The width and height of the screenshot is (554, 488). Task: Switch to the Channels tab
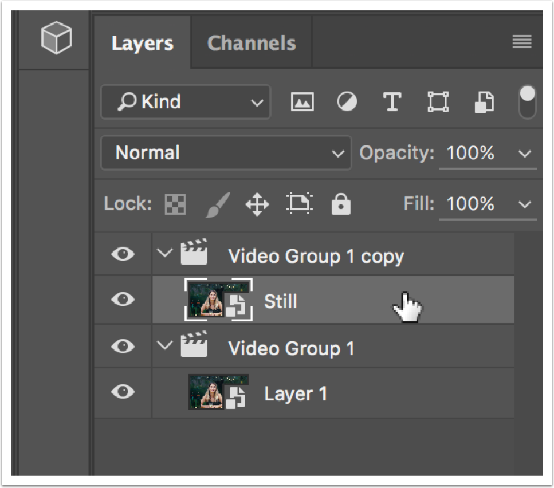251,43
